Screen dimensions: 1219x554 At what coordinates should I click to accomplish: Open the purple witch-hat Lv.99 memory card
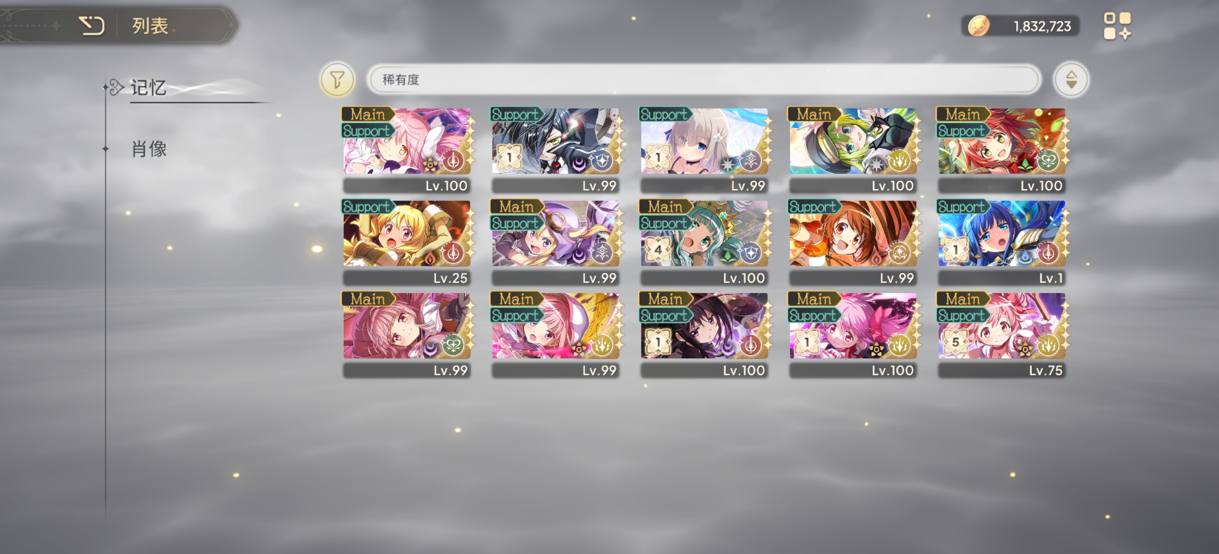[556, 242]
